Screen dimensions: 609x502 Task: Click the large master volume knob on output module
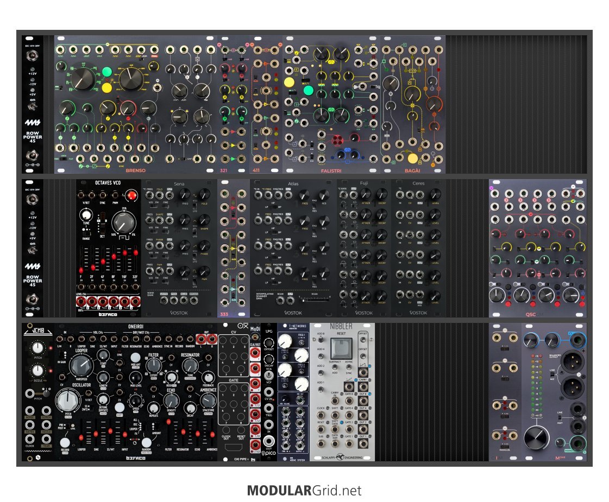tap(536, 438)
